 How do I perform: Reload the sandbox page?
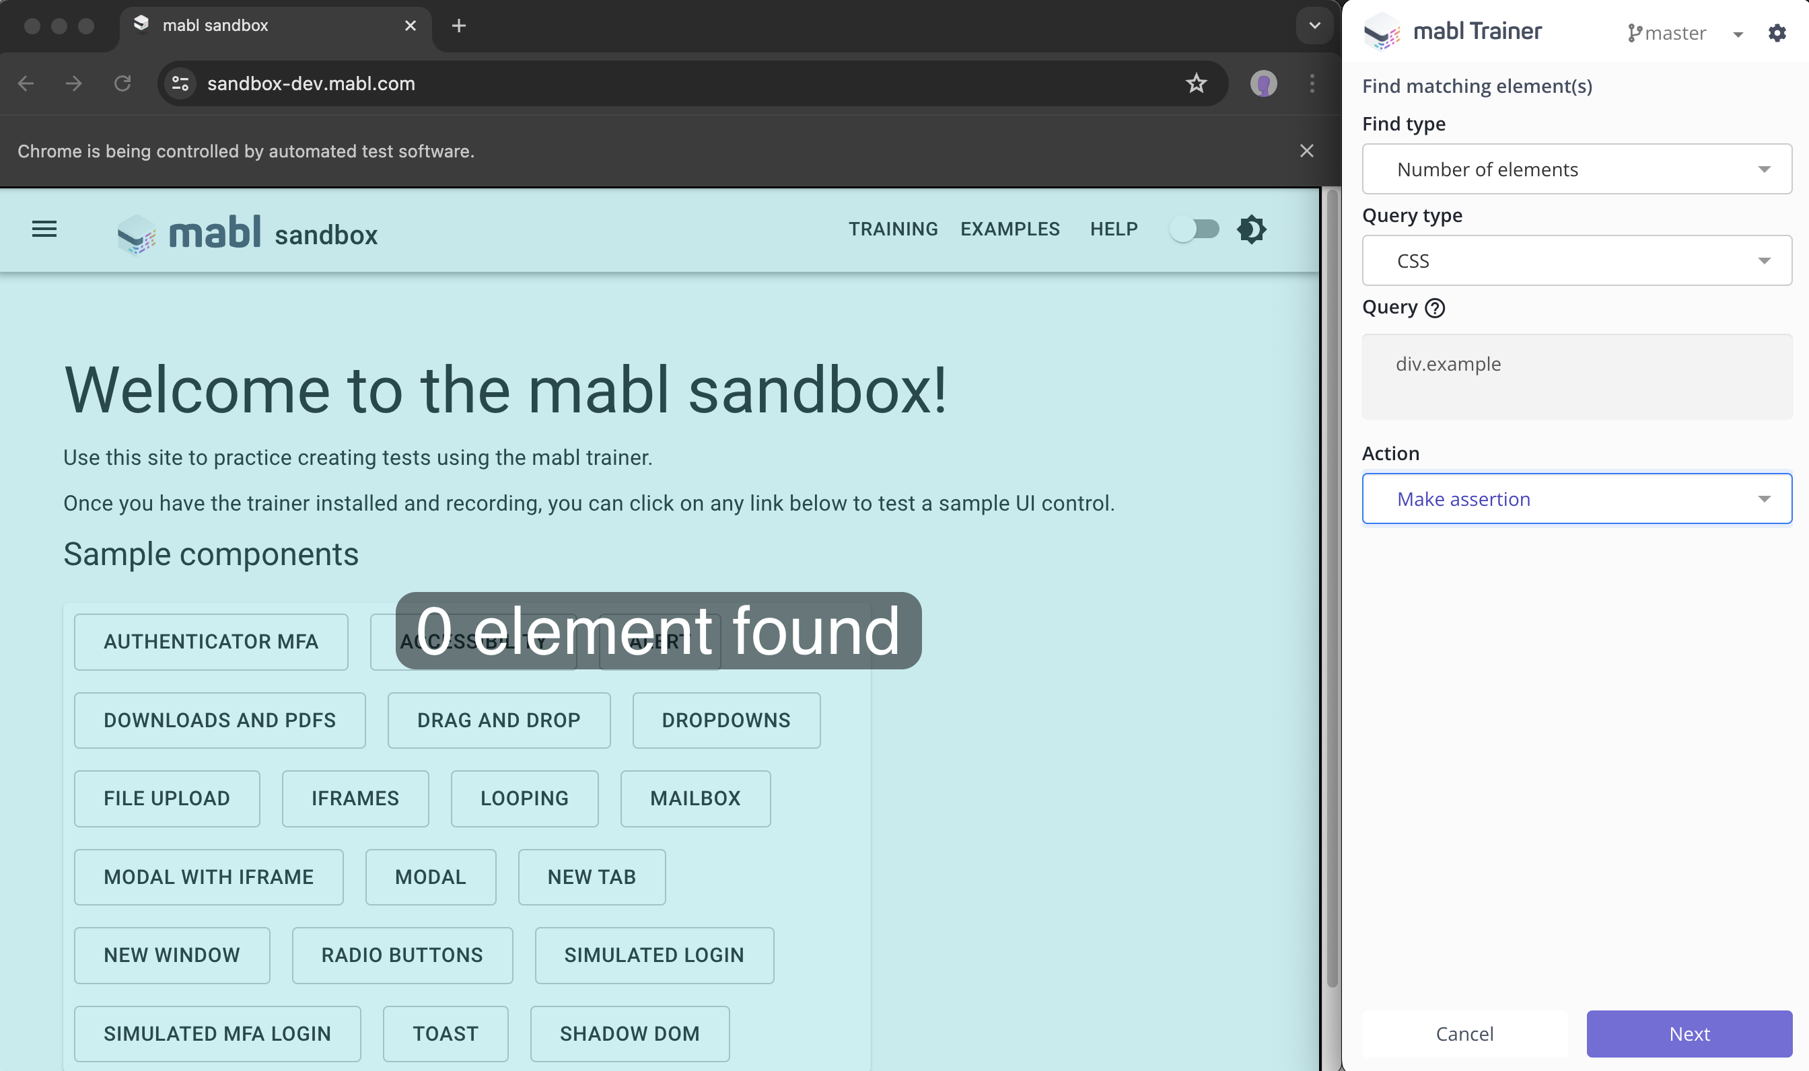pyautogui.click(x=122, y=83)
